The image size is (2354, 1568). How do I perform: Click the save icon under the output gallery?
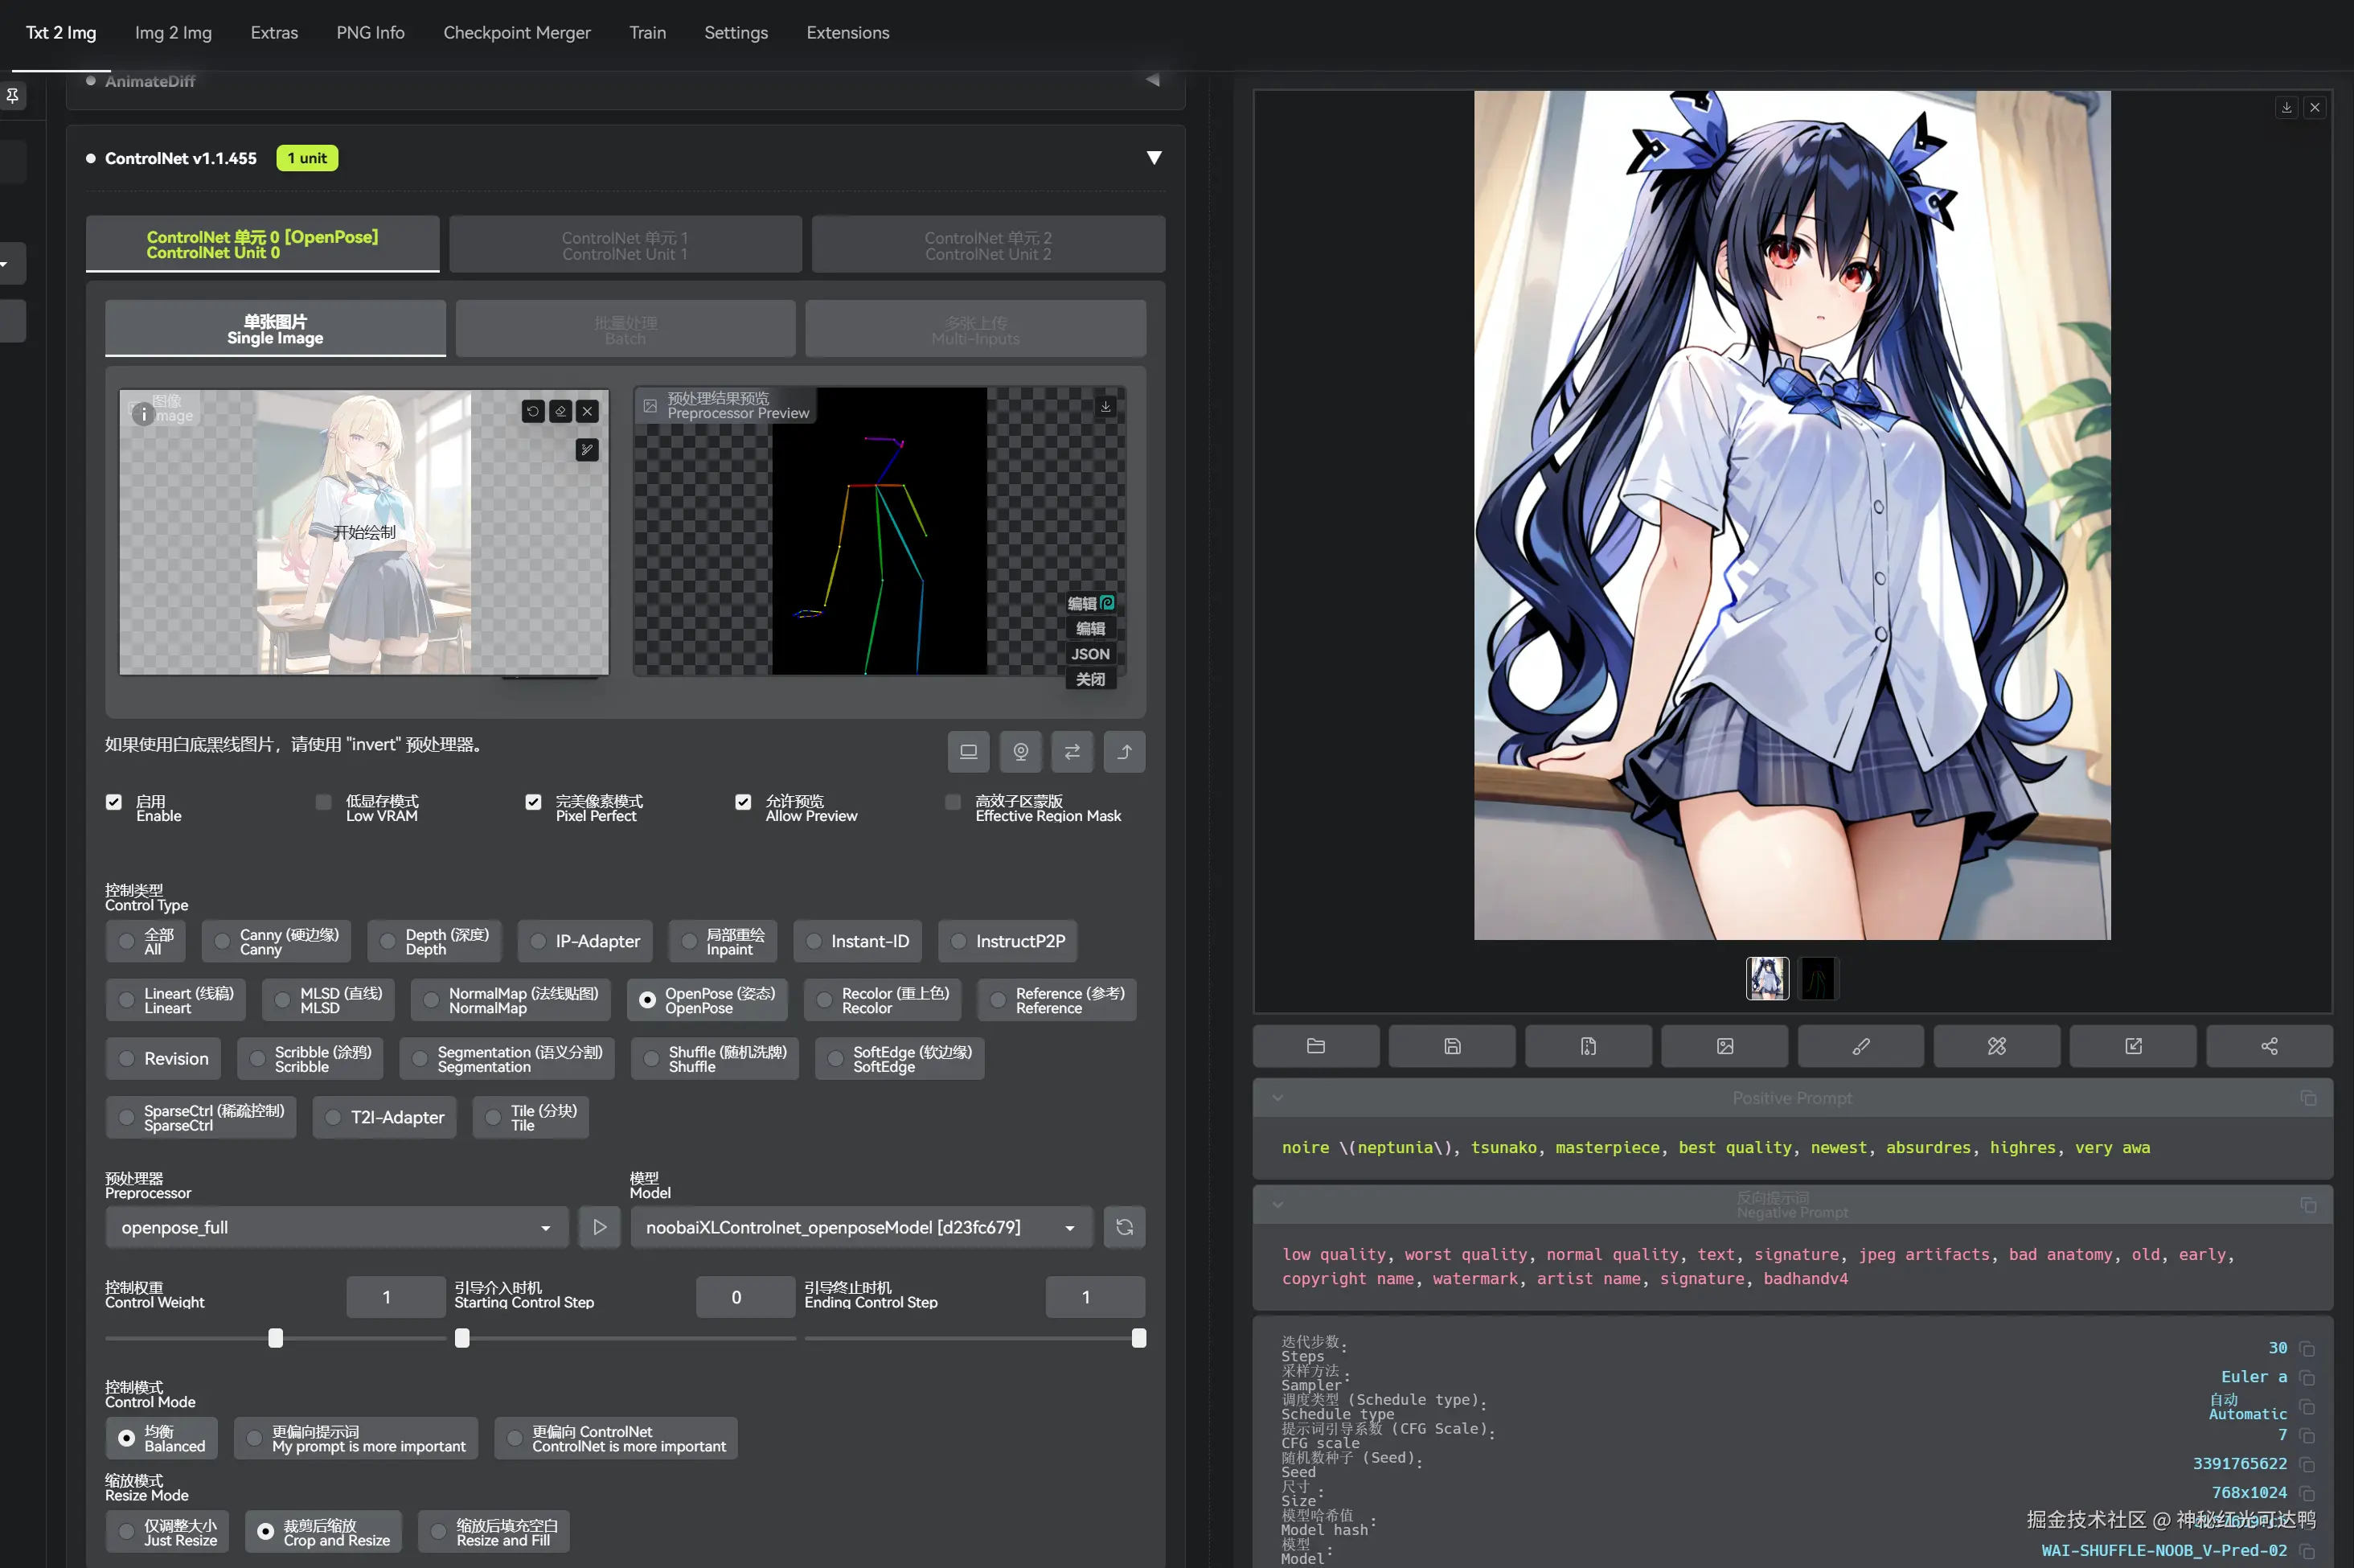(x=1453, y=1046)
